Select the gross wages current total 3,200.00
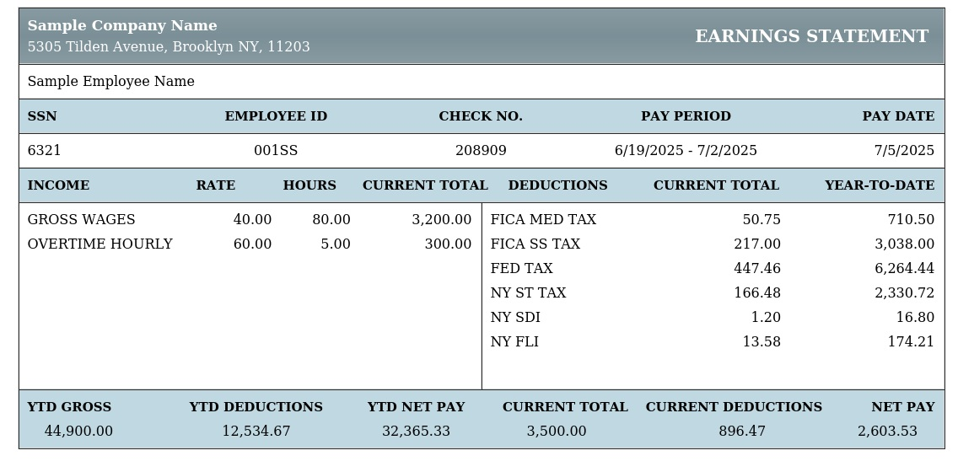The height and width of the screenshot is (472, 958). [442, 220]
